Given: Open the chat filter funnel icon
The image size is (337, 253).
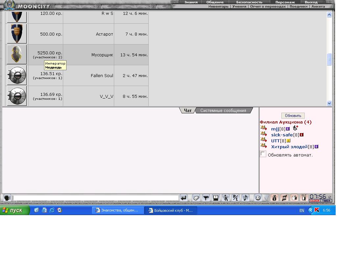Looking at the screenshot, I should (206, 198).
